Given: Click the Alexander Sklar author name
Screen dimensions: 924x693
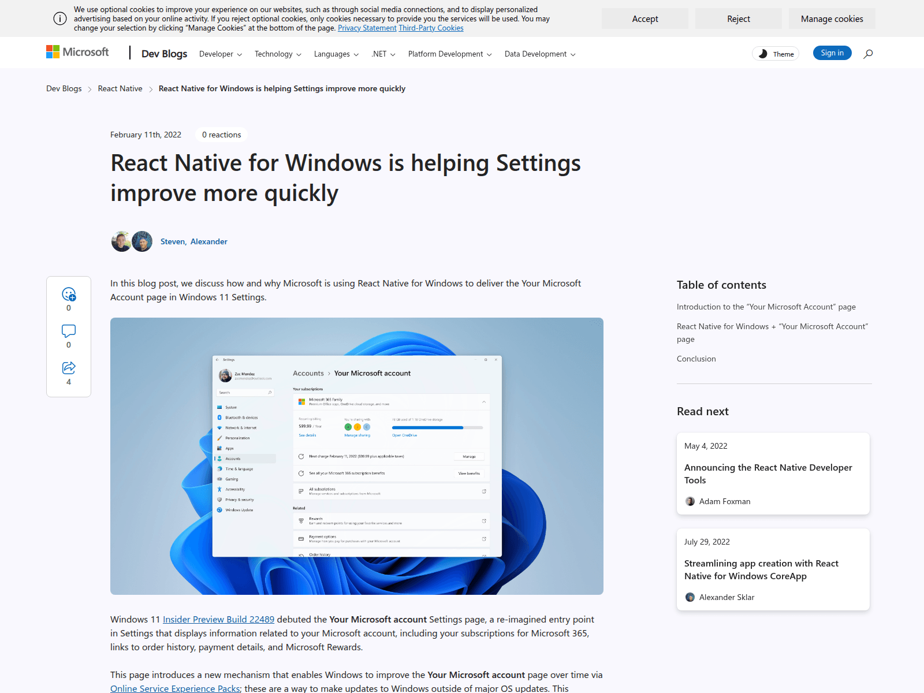Looking at the screenshot, I should tap(726, 597).
